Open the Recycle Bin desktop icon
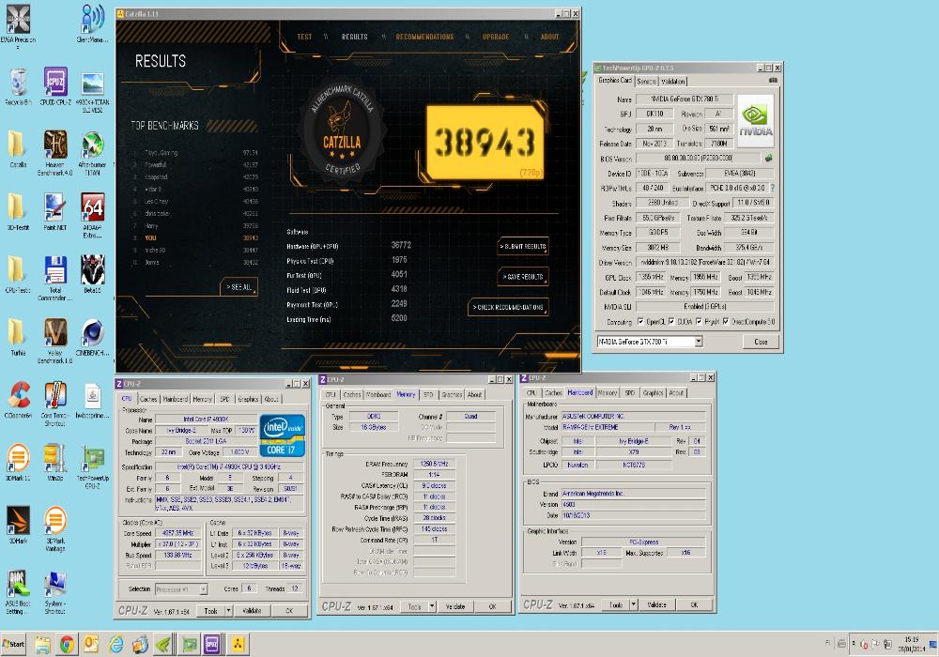This screenshot has width=939, height=657. click(18, 87)
